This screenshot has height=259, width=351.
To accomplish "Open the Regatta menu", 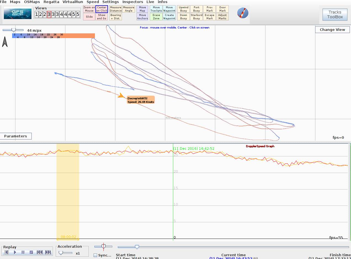I will point(51,2).
